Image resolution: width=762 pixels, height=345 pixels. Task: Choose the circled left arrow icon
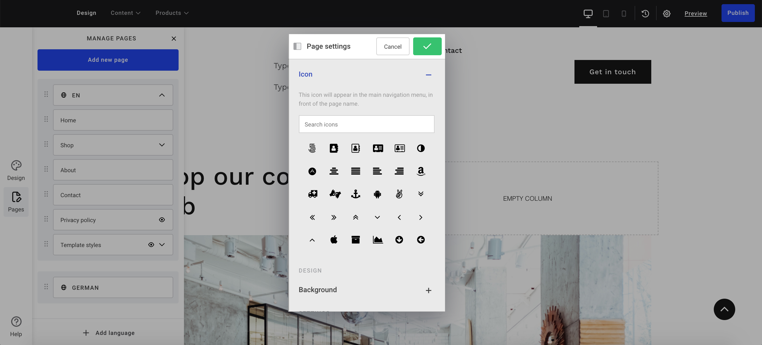pyautogui.click(x=421, y=239)
